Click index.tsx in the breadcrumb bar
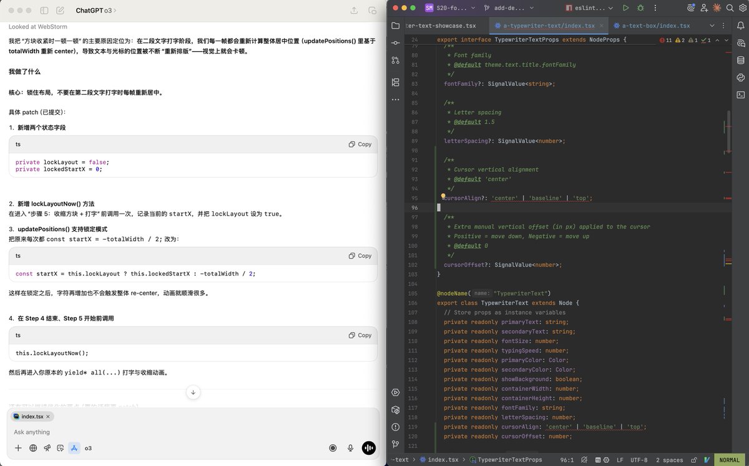This screenshot has height=466, width=749. pos(439,460)
